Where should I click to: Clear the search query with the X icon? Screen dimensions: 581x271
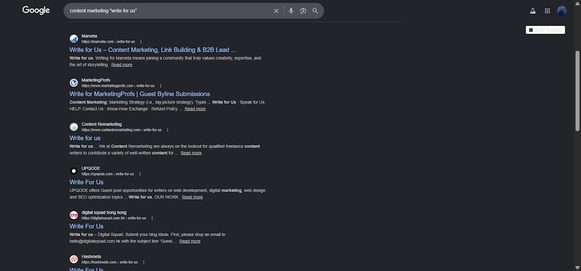(x=276, y=11)
